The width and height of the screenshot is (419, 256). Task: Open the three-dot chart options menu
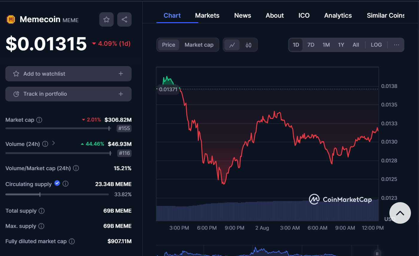[x=396, y=45]
